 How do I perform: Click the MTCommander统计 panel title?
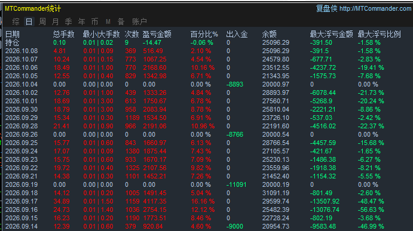[33, 9]
